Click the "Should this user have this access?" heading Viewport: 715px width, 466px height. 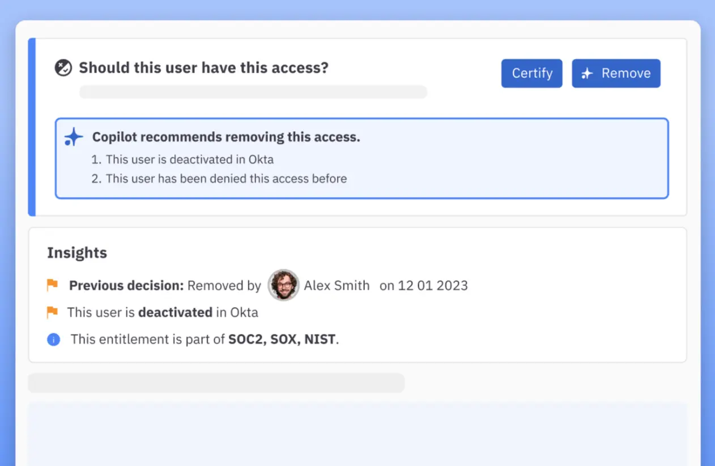point(203,68)
